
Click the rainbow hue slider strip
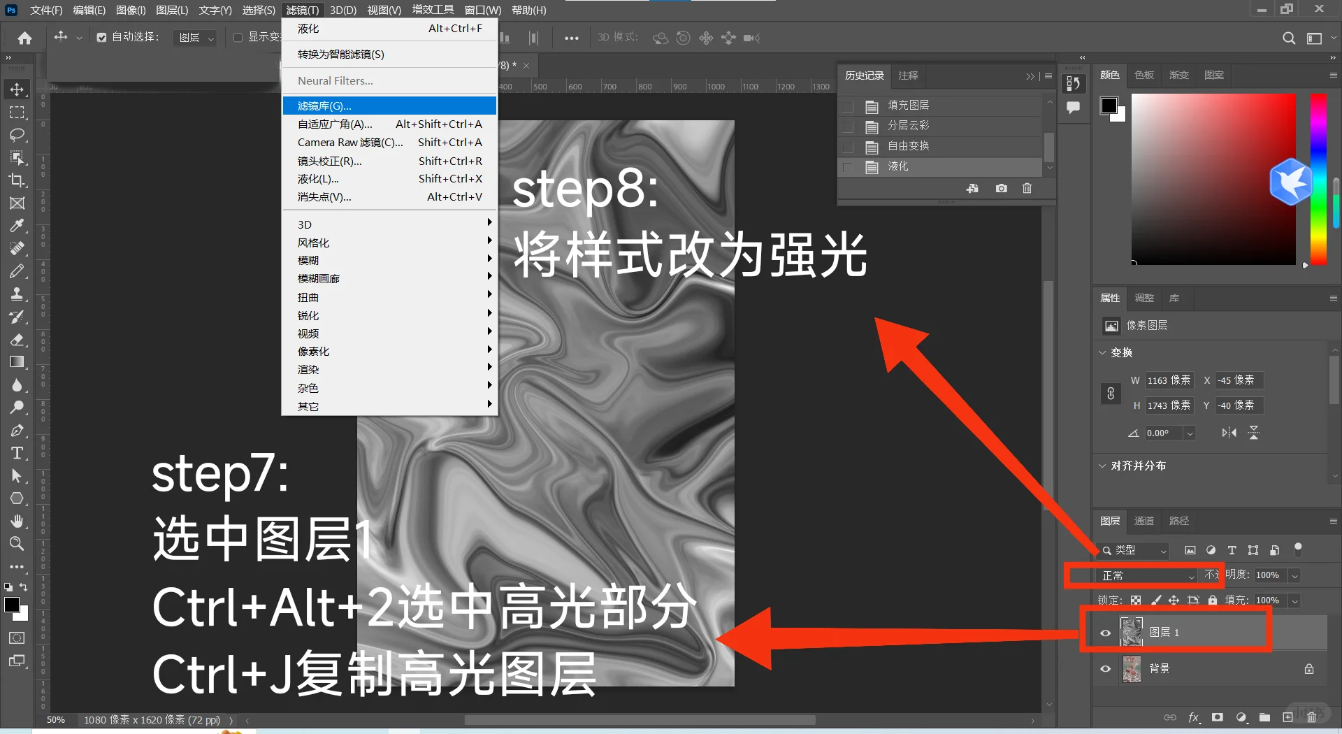pyautogui.click(x=1318, y=179)
